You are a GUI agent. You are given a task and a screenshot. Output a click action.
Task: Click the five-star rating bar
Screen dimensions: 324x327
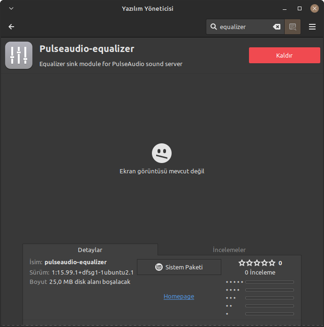270,282
